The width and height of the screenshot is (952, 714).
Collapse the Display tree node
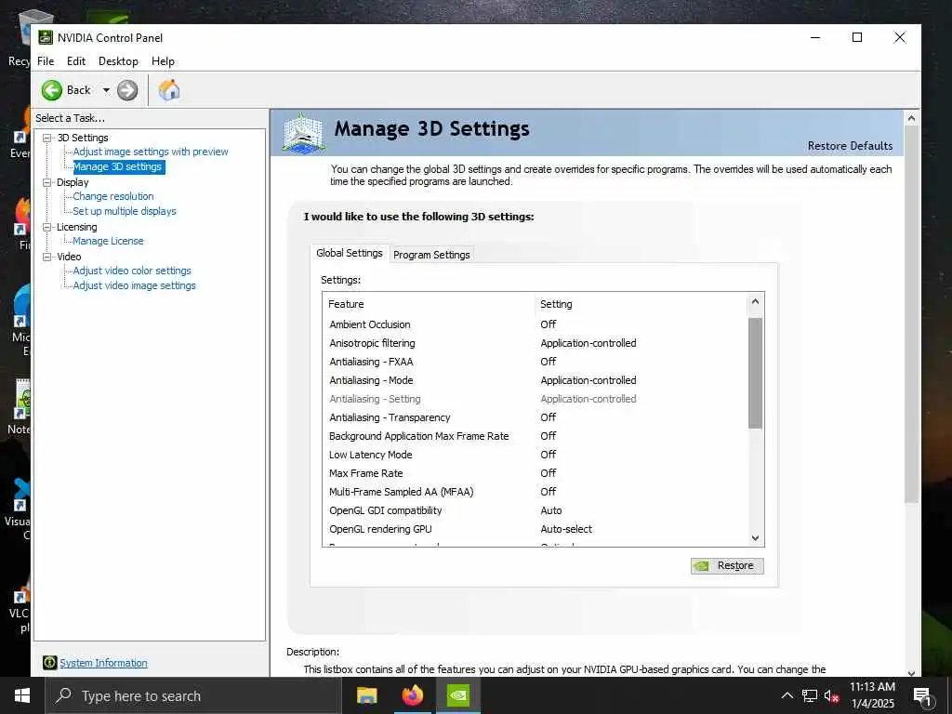(46, 182)
